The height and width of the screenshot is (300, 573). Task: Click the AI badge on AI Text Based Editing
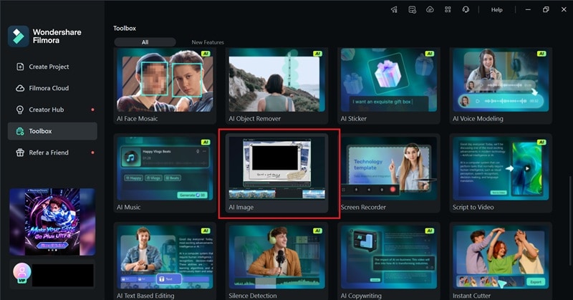point(206,231)
